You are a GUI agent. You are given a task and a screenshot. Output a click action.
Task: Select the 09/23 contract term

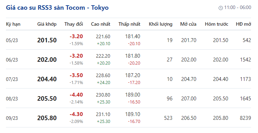[x=12, y=118]
